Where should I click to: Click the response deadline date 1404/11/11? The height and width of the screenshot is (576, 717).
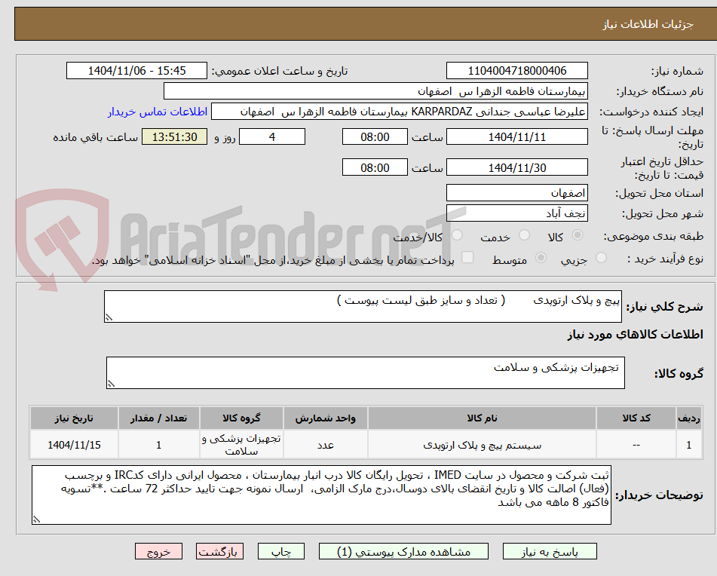(516, 136)
